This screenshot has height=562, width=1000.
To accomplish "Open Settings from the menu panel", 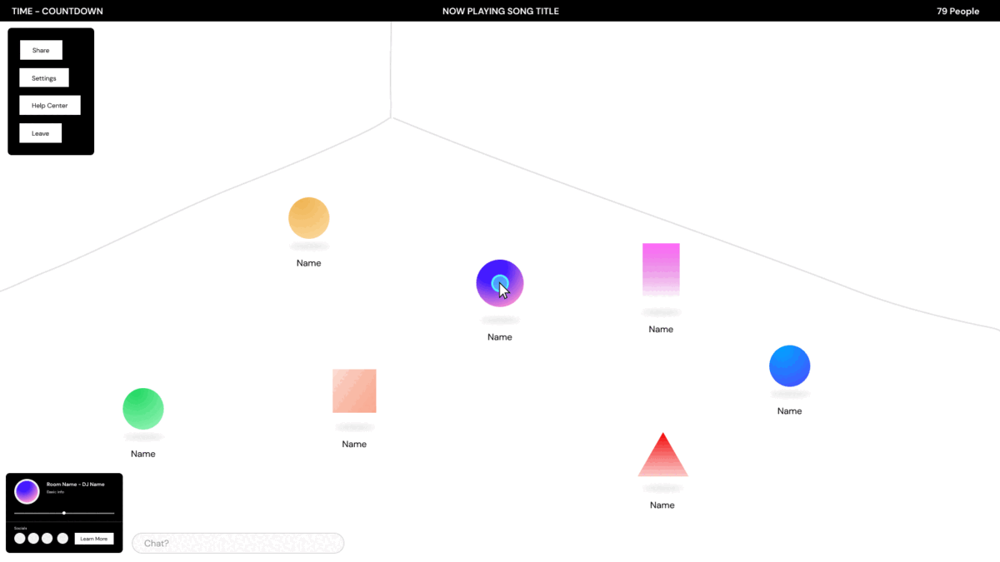I will click(44, 78).
